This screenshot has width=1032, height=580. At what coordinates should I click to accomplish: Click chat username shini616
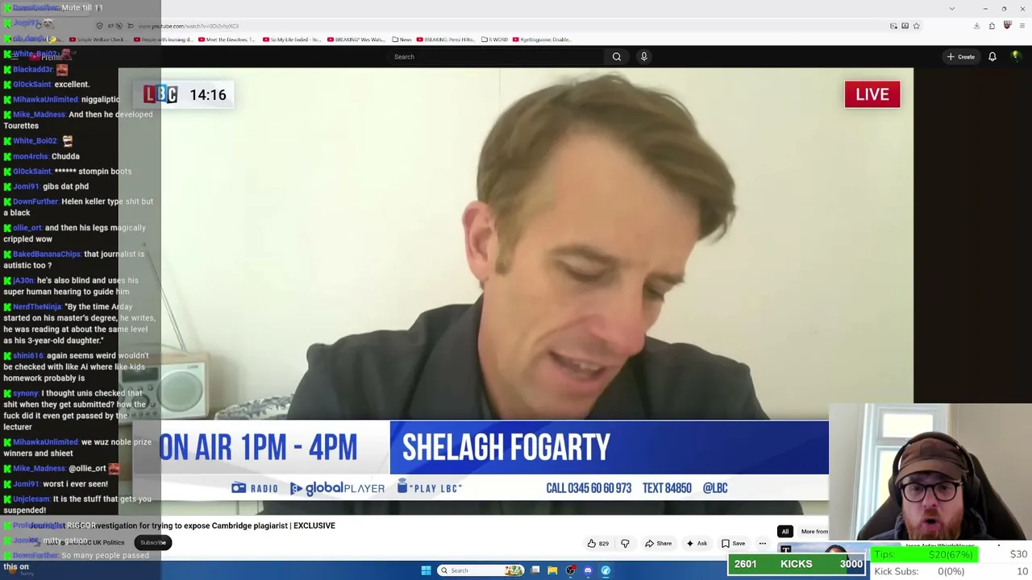(28, 355)
